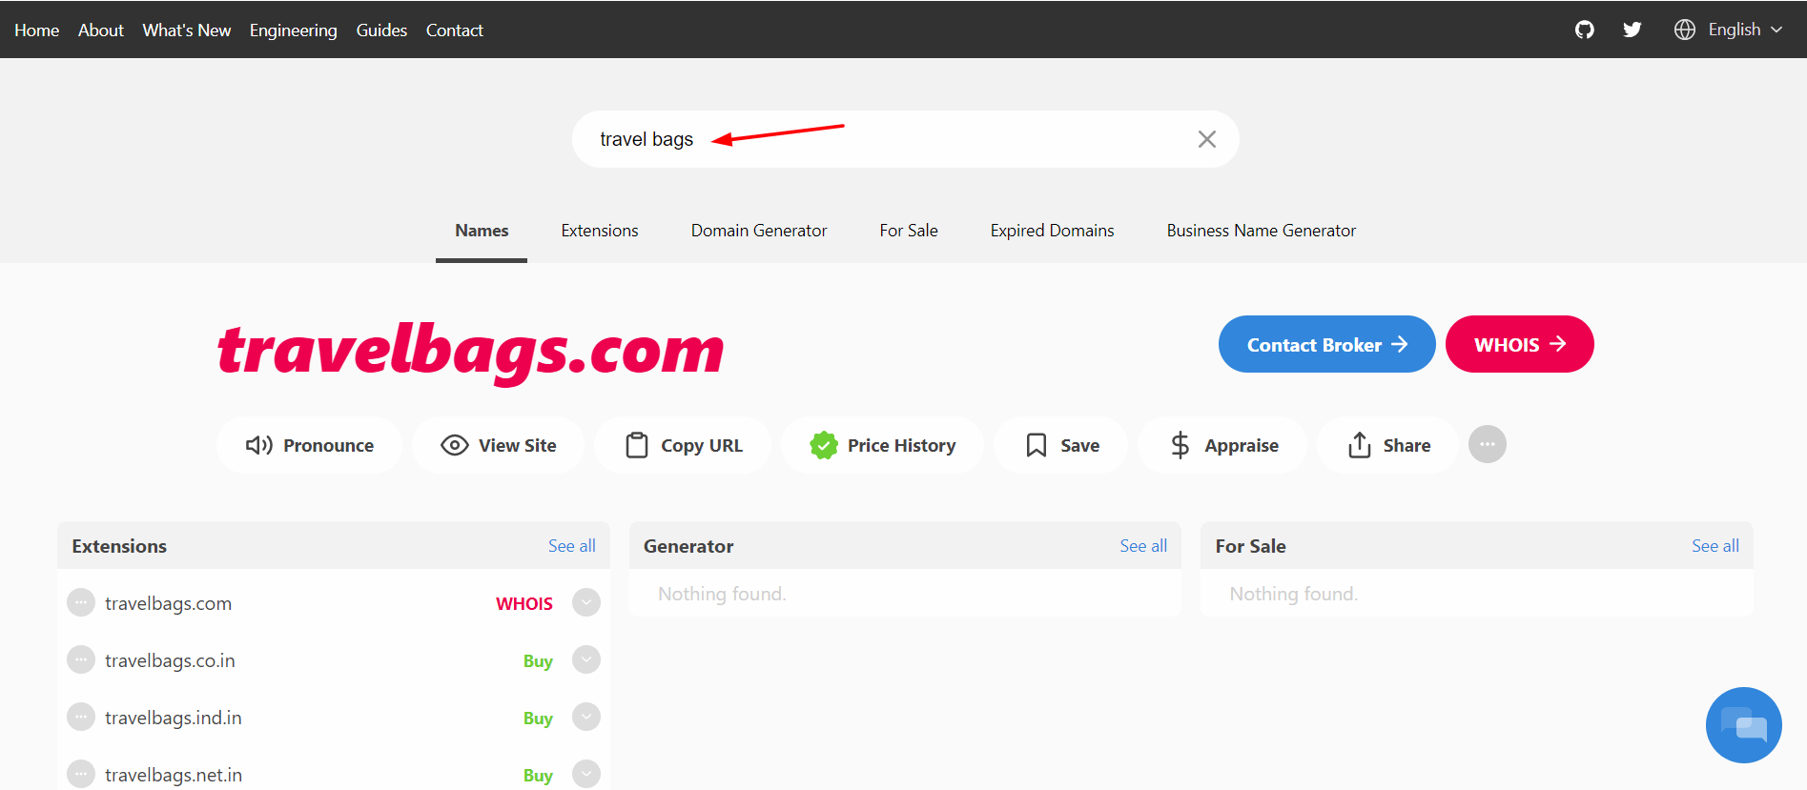Appraise the domain with dollar button
Image resolution: width=1807 pixels, height=790 pixels.
click(1223, 445)
